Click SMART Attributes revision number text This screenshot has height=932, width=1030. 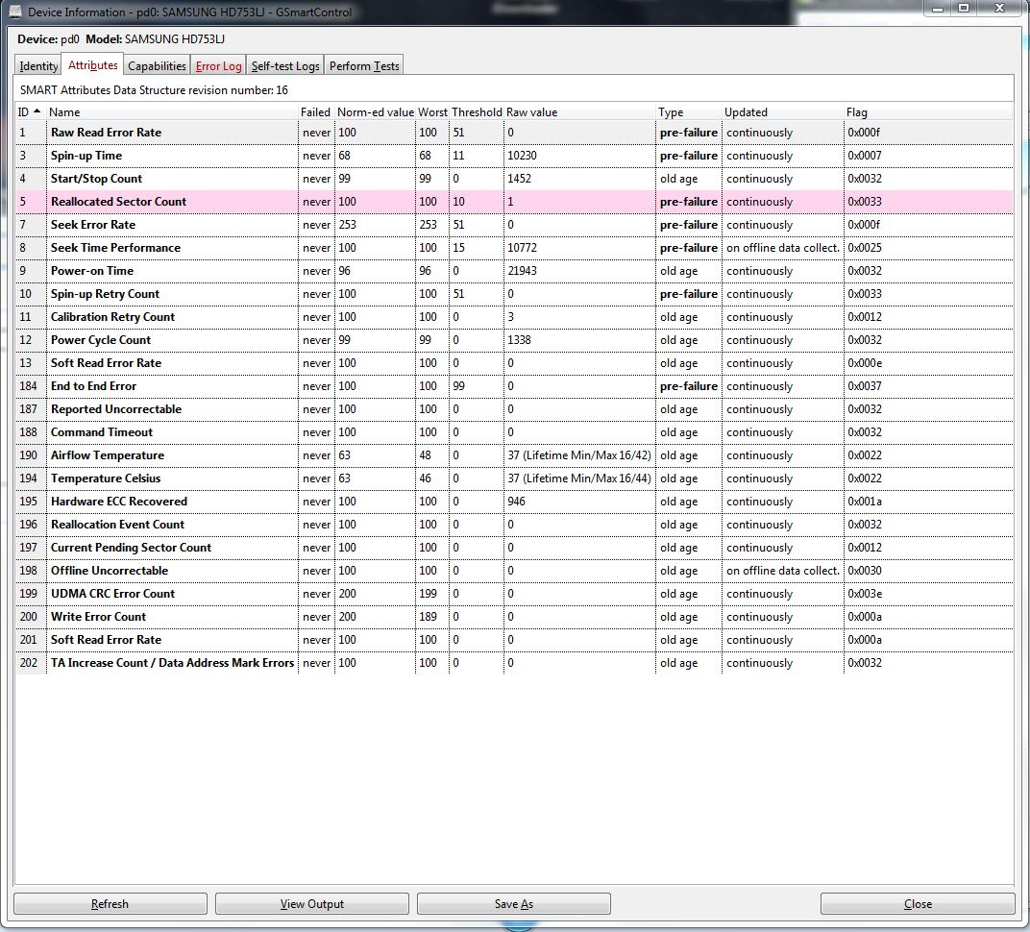[x=154, y=90]
